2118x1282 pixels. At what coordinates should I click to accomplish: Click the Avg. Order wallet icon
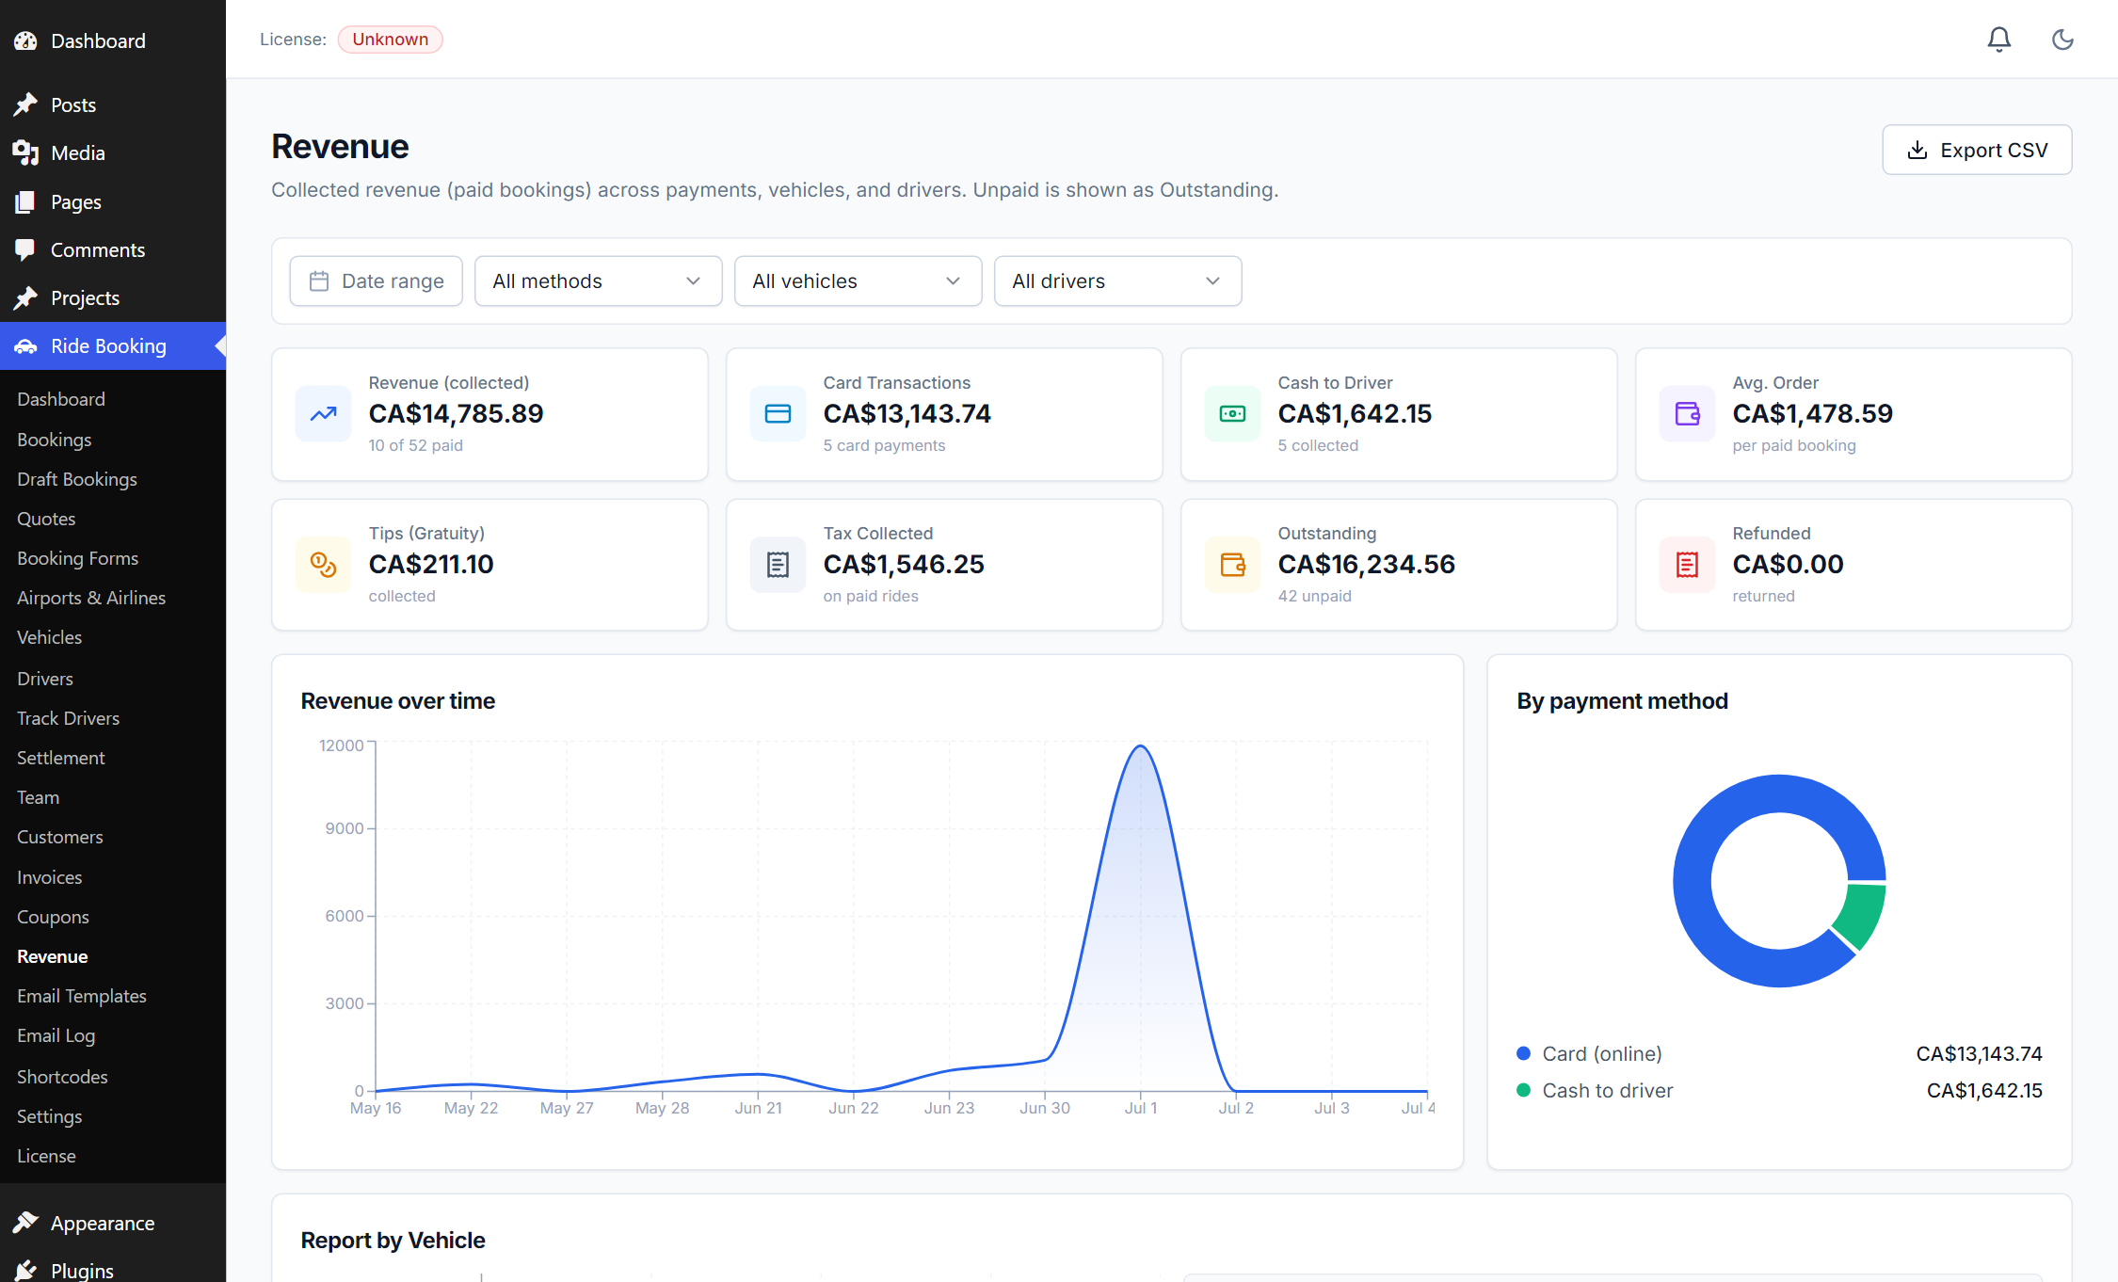pos(1688,414)
